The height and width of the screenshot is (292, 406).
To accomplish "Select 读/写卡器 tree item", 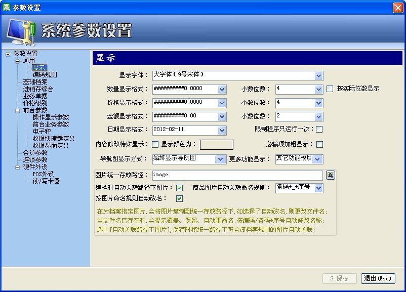I will pos(46,181).
